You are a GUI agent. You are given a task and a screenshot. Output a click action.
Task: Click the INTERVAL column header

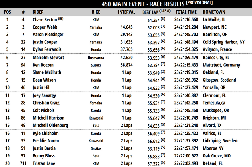tap(126, 12)
